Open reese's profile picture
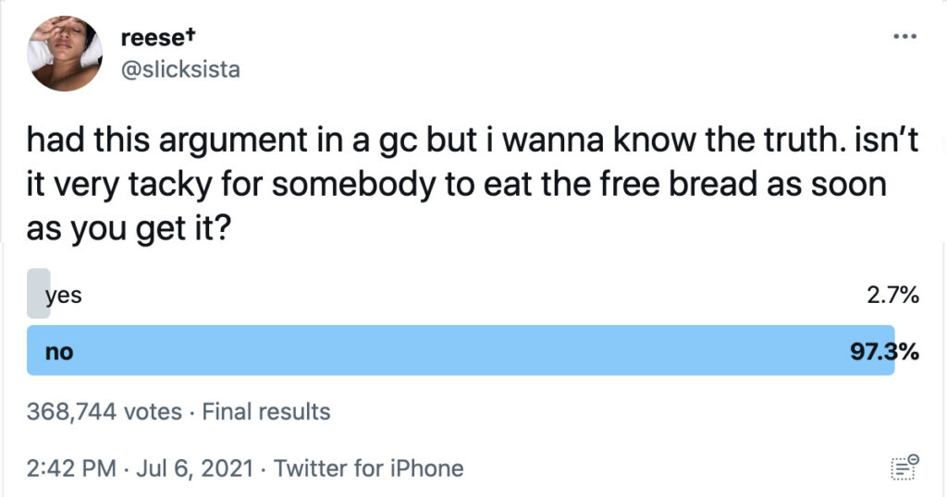This screenshot has width=947, height=497. pyautogui.click(x=66, y=55)
